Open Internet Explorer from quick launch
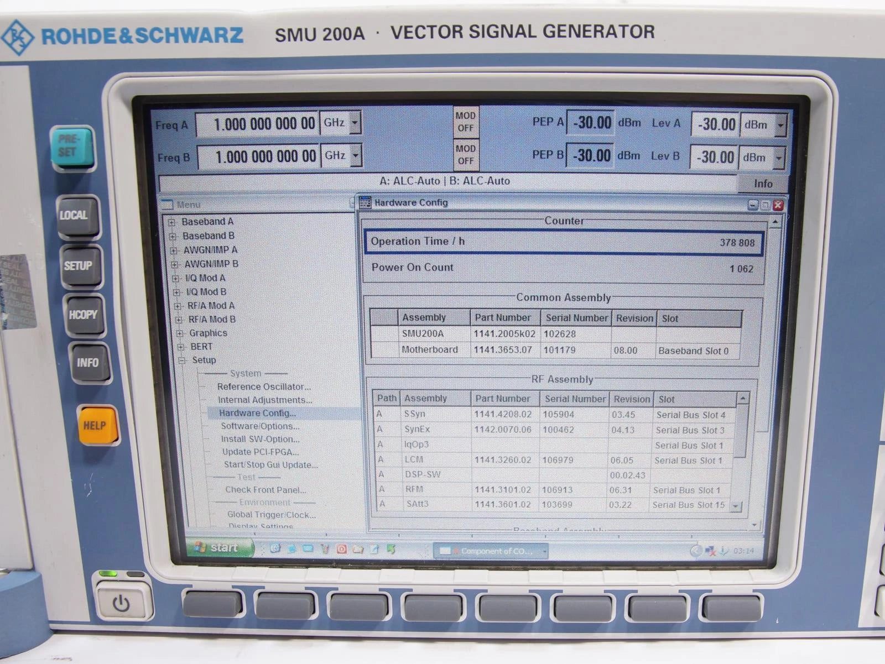Screen dimensions: 885x664 pyautogui.click(x=275, y=548)
